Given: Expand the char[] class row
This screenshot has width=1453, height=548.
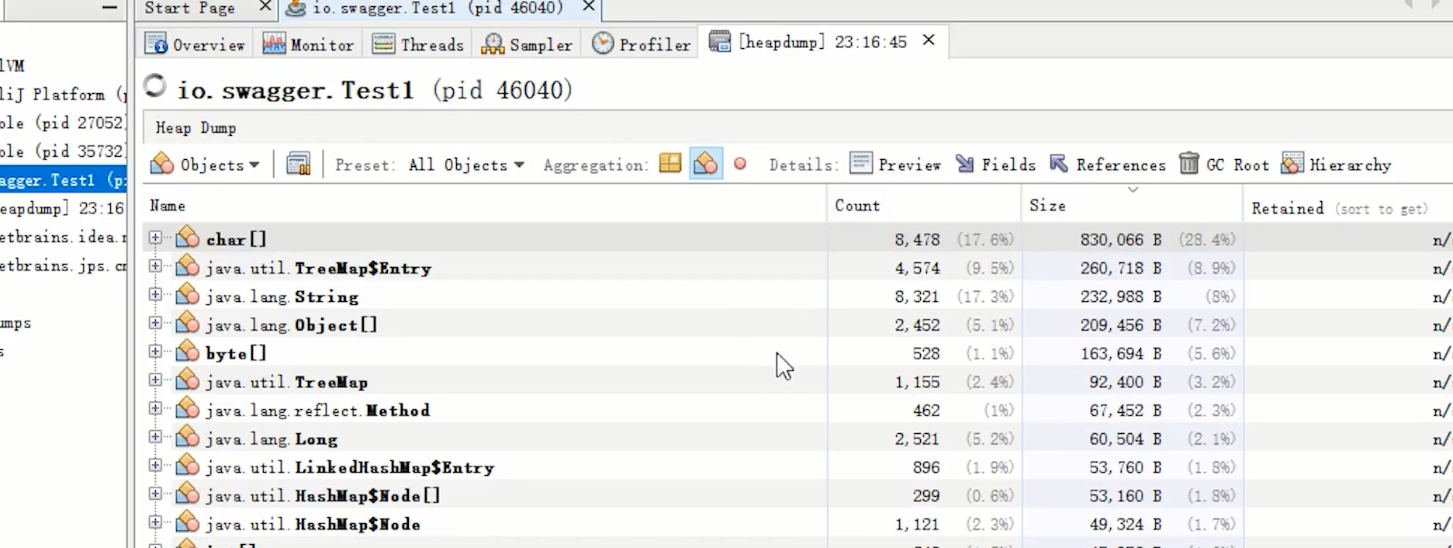Looking at the screenshot, I should point(155,238).
